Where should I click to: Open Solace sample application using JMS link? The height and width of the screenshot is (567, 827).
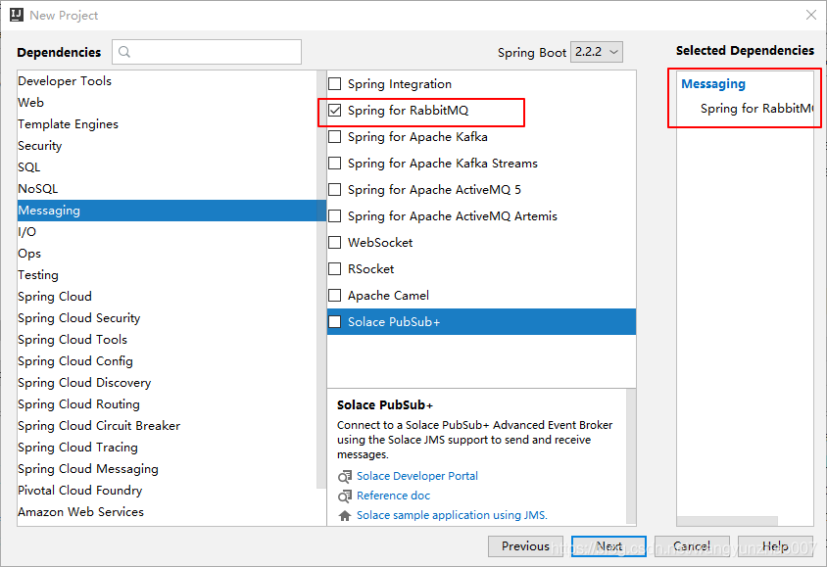point(452,515)
